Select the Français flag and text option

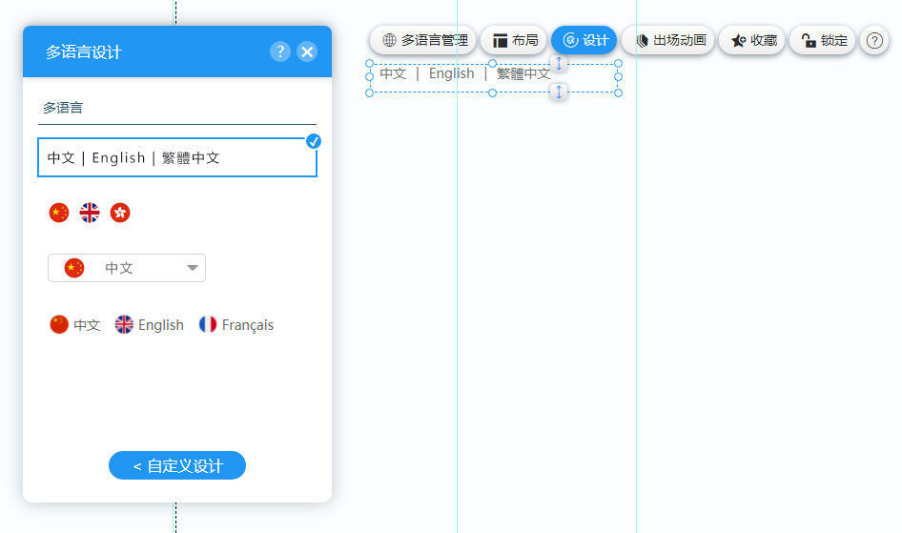[x=236, y=325]
